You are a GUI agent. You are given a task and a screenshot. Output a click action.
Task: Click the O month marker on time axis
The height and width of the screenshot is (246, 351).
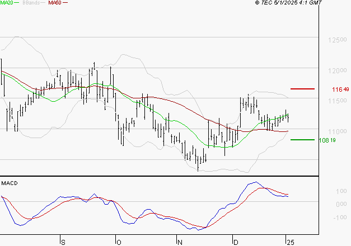(119, 243)
